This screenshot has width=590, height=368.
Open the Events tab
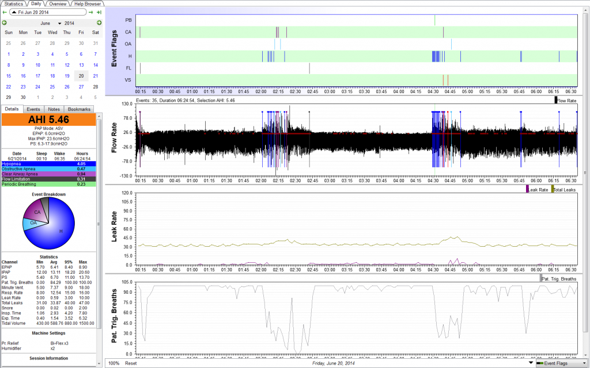click(x=33, y=109)
